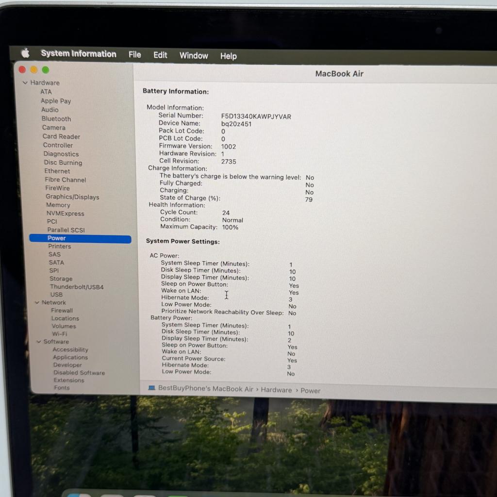Select PCI in the sidebar

52,221
